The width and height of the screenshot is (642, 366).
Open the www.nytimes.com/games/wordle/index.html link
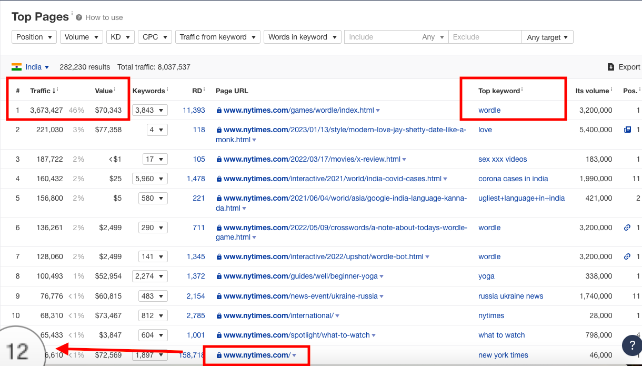coord(298,110)
